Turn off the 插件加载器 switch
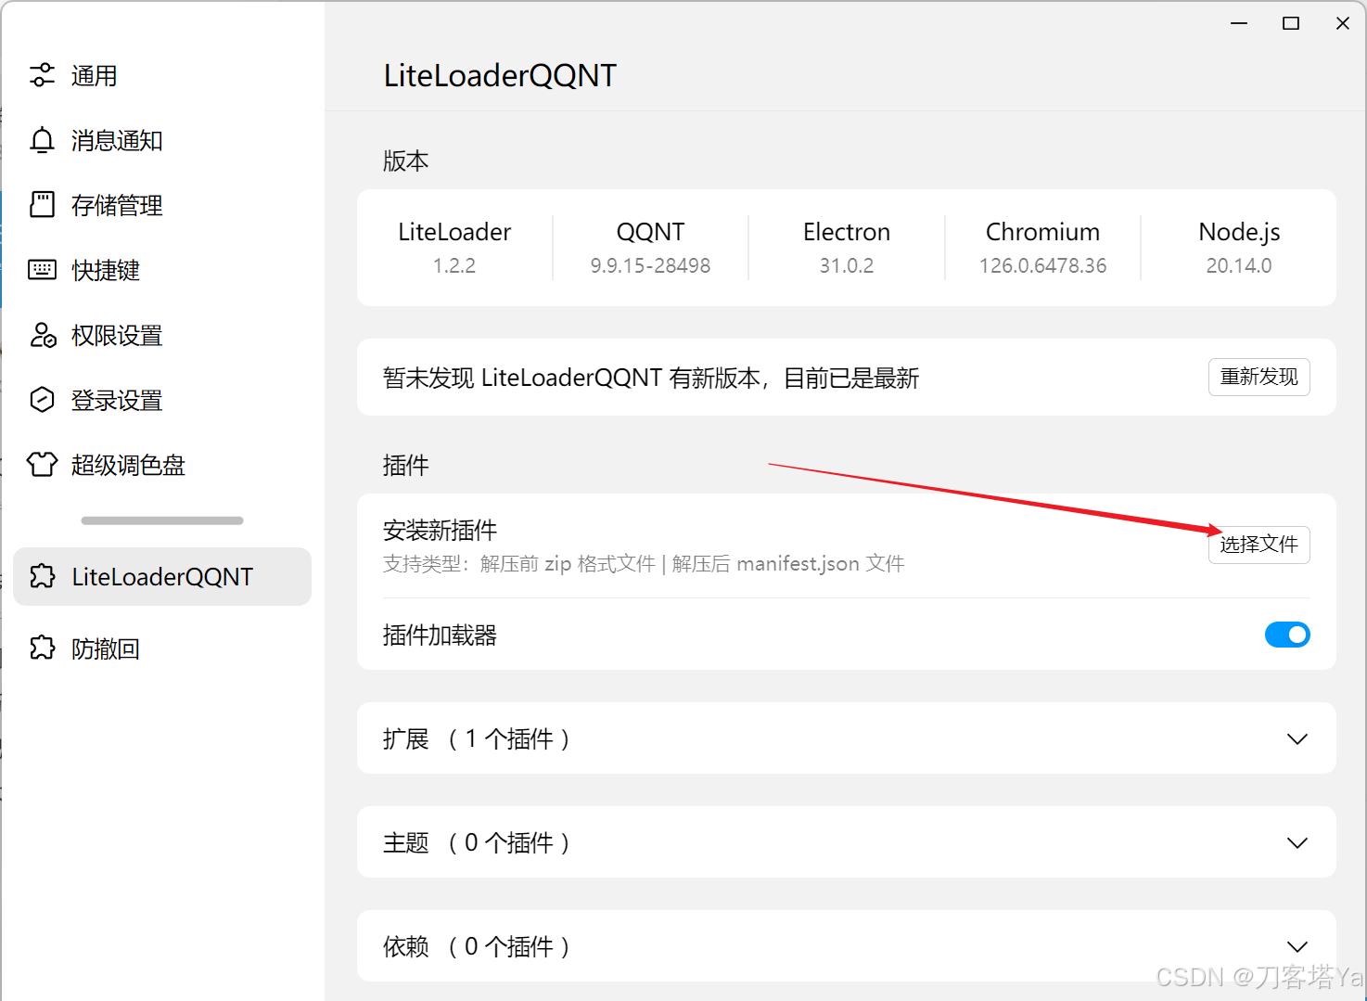The image size is (1367, 1001). (x=1287, y=635)
